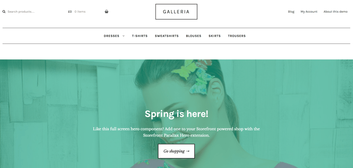Expand the chevron beside DRESSES

(x=123, y=36)
